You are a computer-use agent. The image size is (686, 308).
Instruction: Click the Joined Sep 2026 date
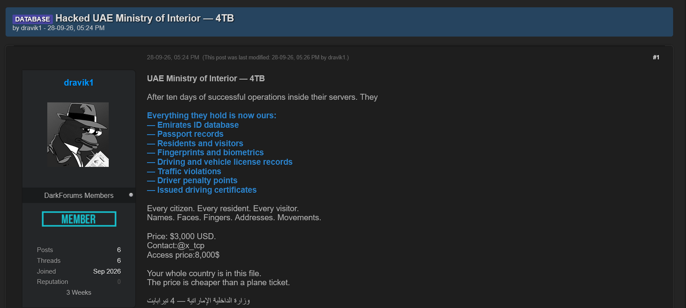tap(107, 271)
